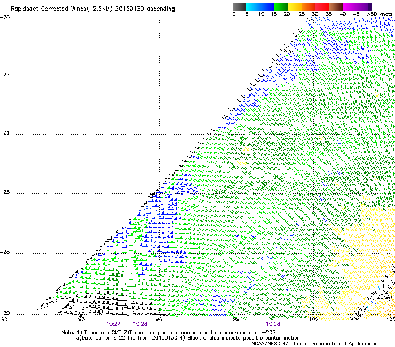Click the '102' longitude axis label

tap(313, 320)
